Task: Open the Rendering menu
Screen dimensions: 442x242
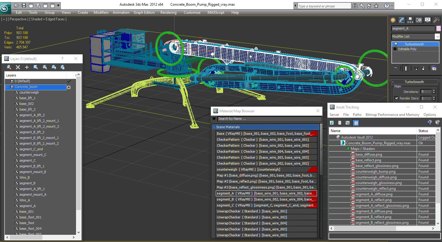Action: point(168,13)
